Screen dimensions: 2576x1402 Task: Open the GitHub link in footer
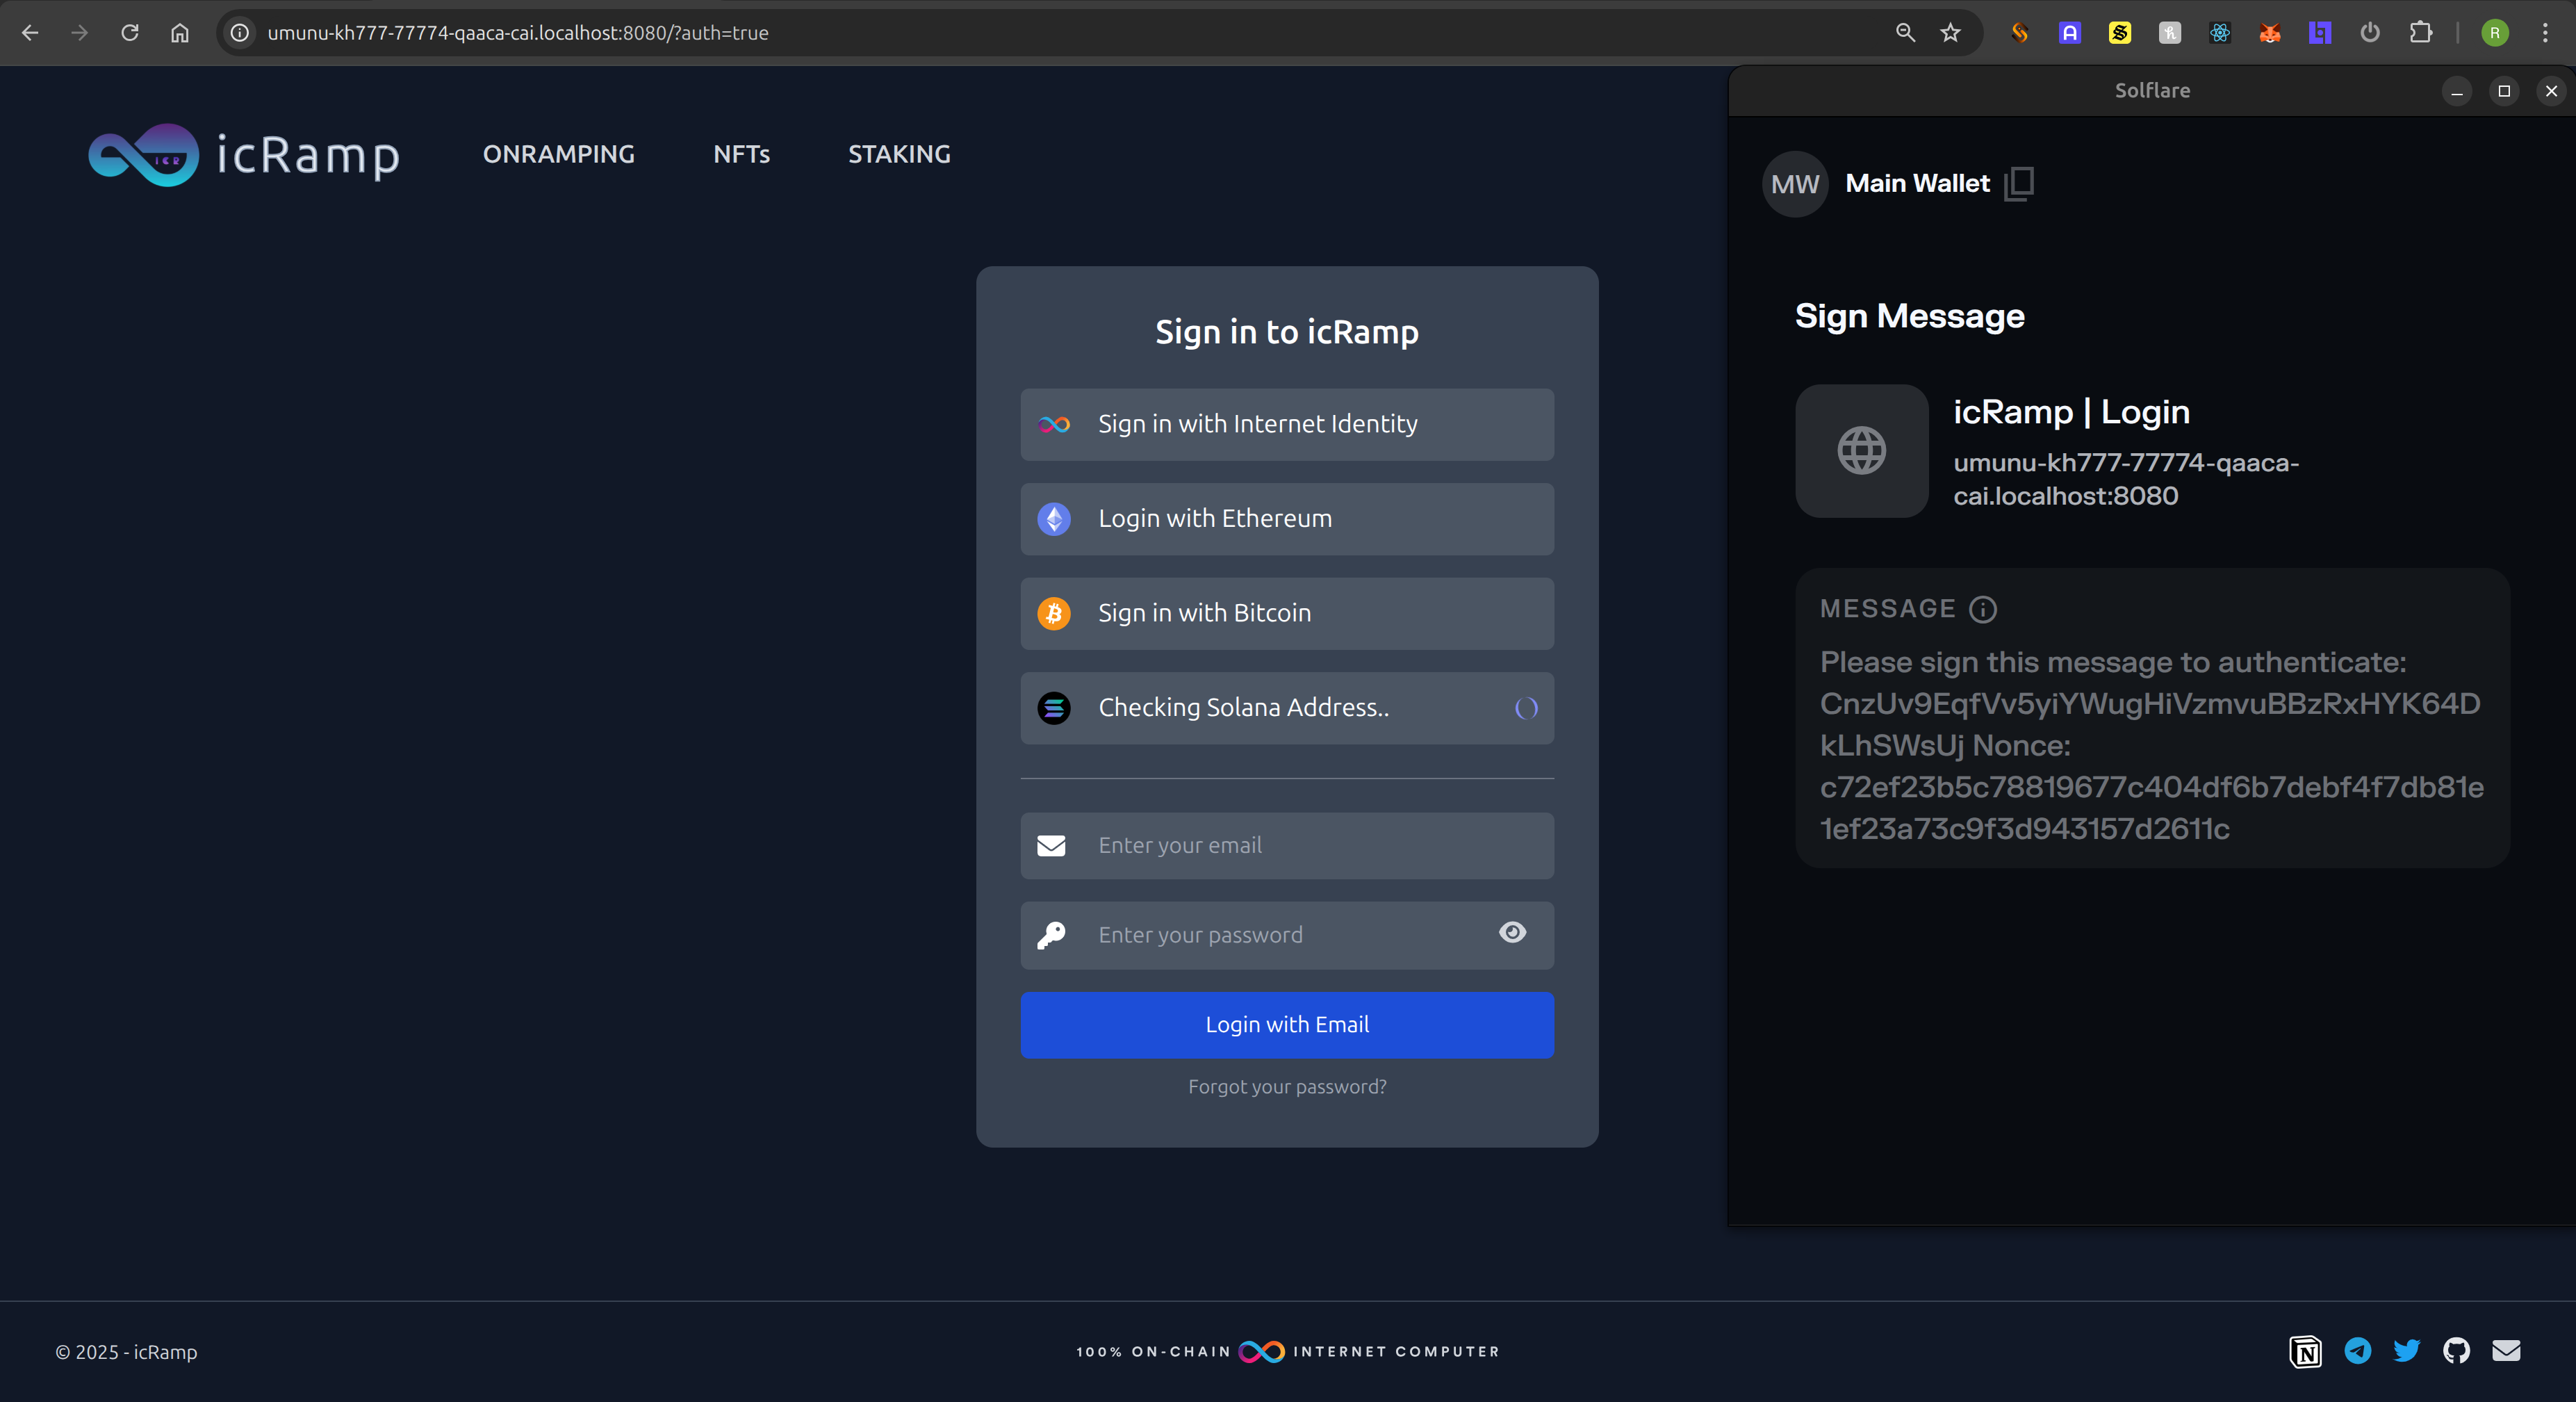(x=2456, y=1351)
